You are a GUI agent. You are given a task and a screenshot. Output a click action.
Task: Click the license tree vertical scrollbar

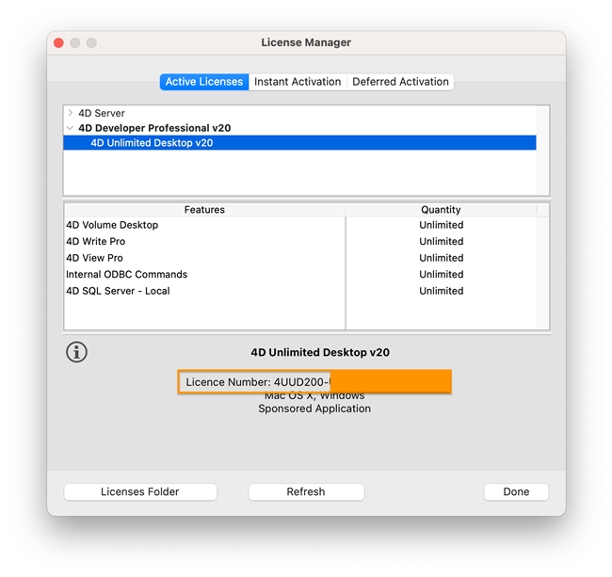click(542, 151)
